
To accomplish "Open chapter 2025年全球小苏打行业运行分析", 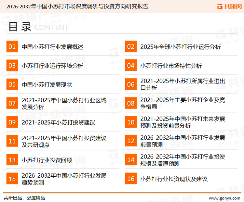I will (x=181, y=47).
